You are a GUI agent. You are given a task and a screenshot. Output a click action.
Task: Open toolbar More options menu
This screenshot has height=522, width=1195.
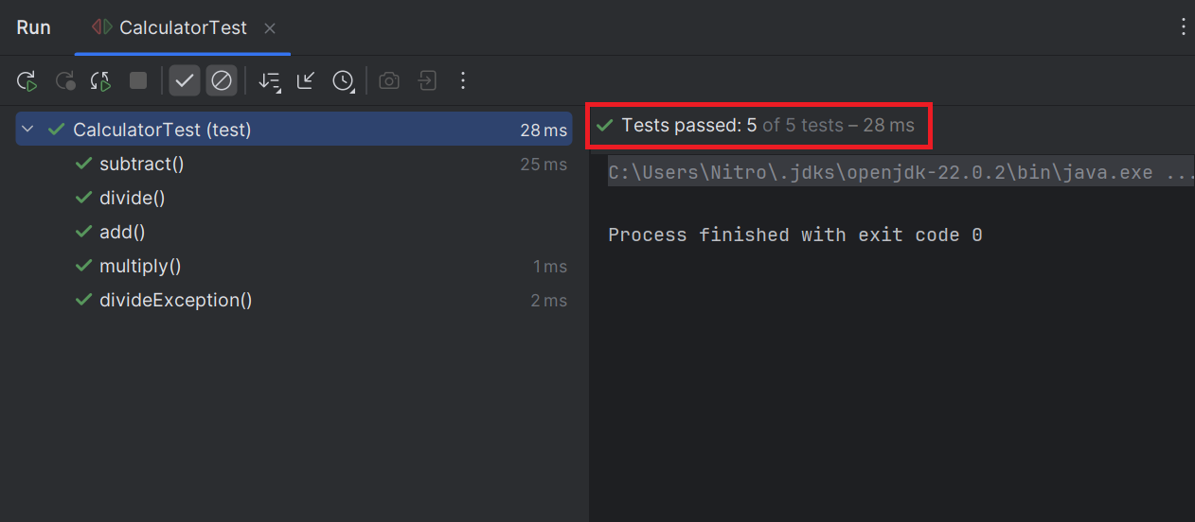coord(463,81)
